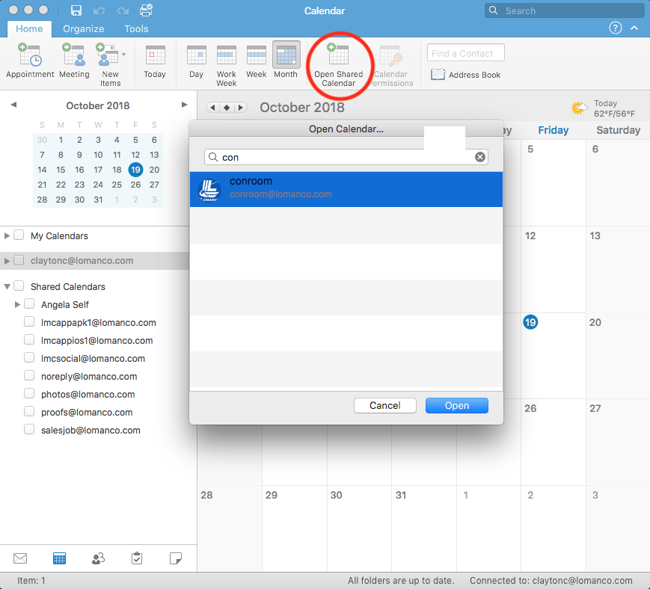
Task: Select October 19 in mini calendar
Action: pyautogui.click(x=135, y=170)
